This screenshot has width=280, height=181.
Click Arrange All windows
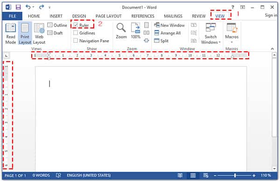pos(168,33)
